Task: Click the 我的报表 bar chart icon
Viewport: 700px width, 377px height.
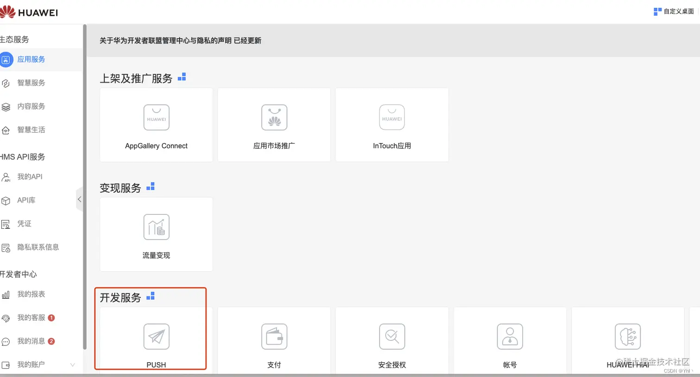Action: pyautogui.click(x=6, y=295)
